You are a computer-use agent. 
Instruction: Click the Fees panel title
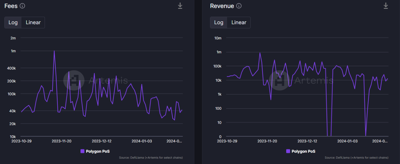pyautogui.click(x=11, y=6)
